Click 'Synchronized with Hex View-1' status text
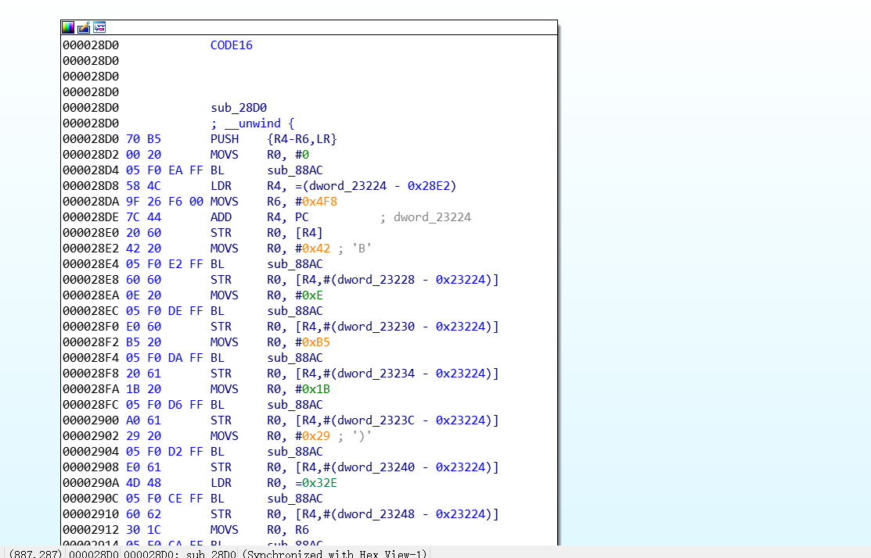This screenshot has height=558, width=871. tap(336, 553)
